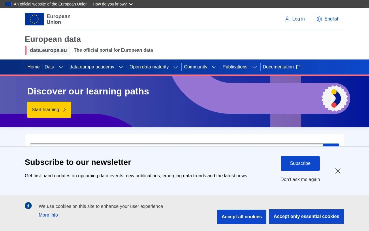Close the newsletter banner with the X
The height and width of the screenshot is (231, 369).
click(338, 171)
